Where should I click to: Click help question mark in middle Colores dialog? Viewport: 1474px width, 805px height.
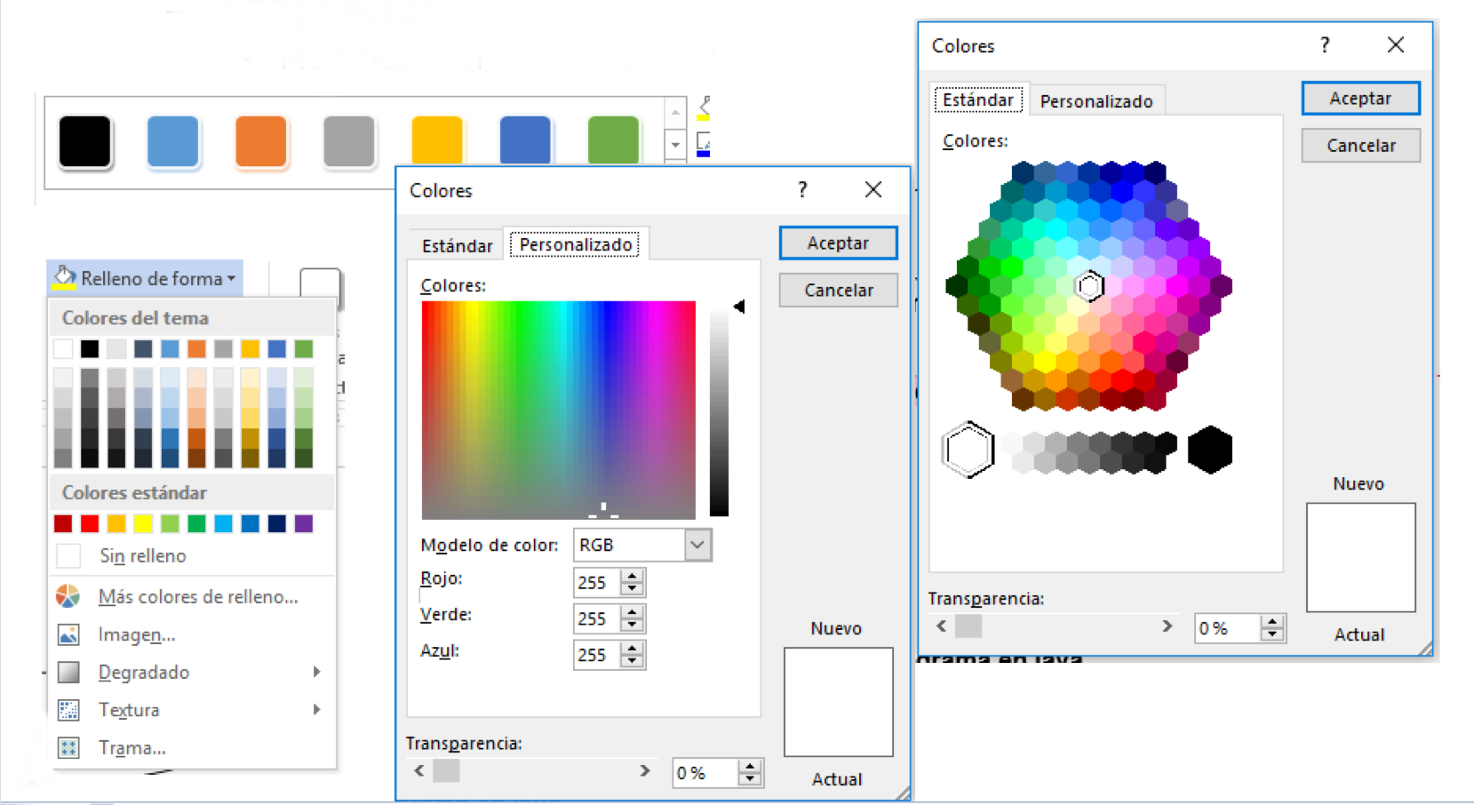click(802, 189)
